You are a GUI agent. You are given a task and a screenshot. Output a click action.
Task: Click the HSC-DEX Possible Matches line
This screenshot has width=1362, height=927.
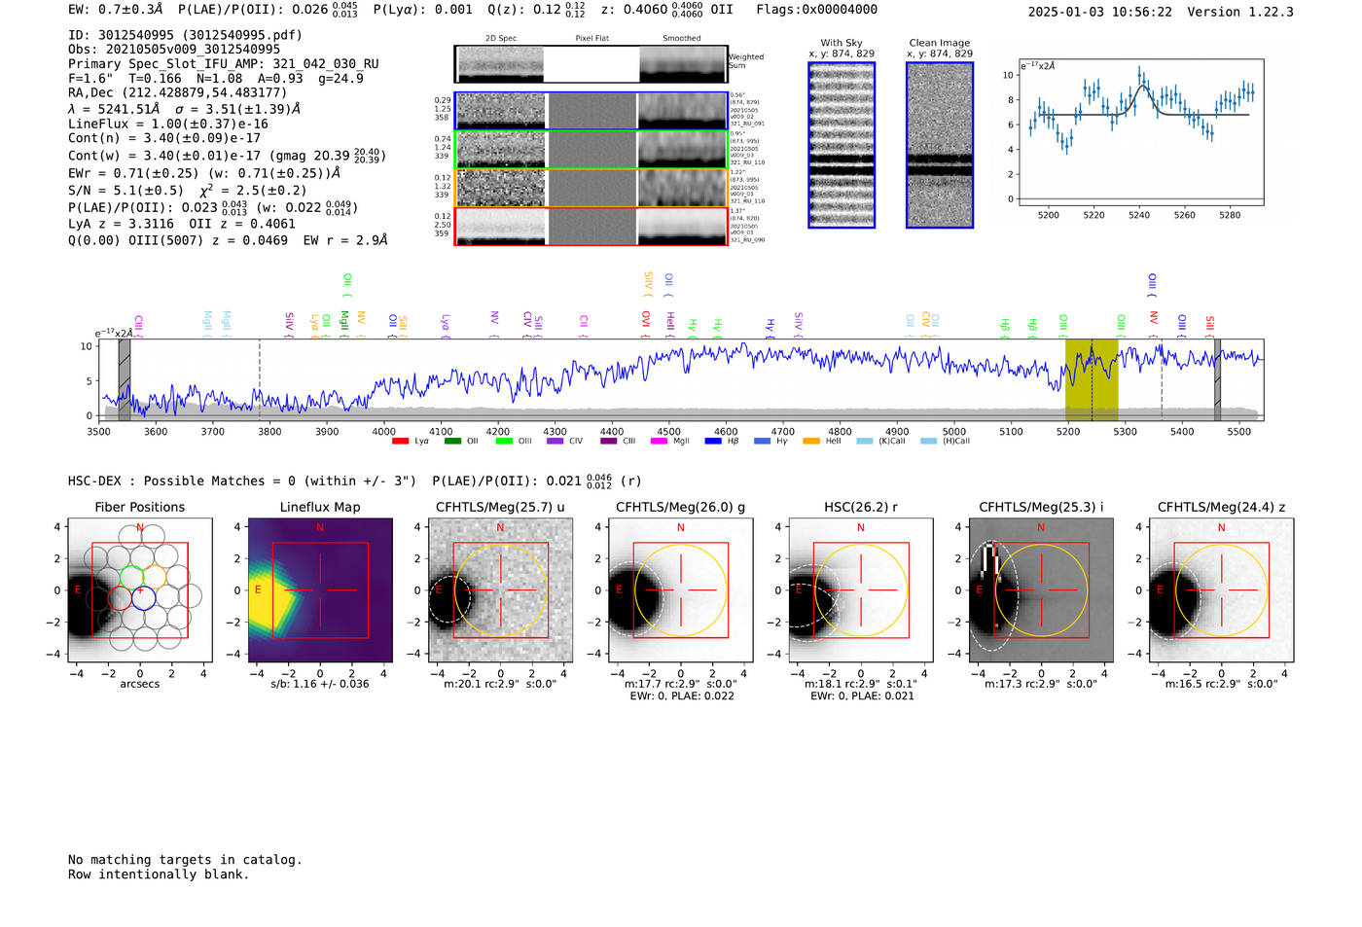pos(353,481)
